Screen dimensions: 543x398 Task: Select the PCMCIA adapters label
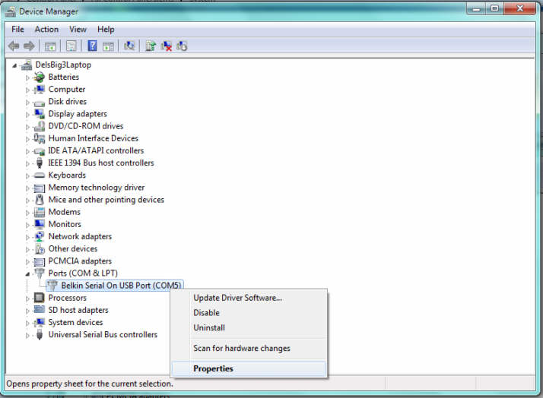(x=80, y=261)
